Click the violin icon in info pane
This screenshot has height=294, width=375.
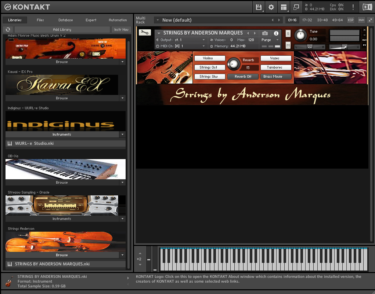(9, 281)
